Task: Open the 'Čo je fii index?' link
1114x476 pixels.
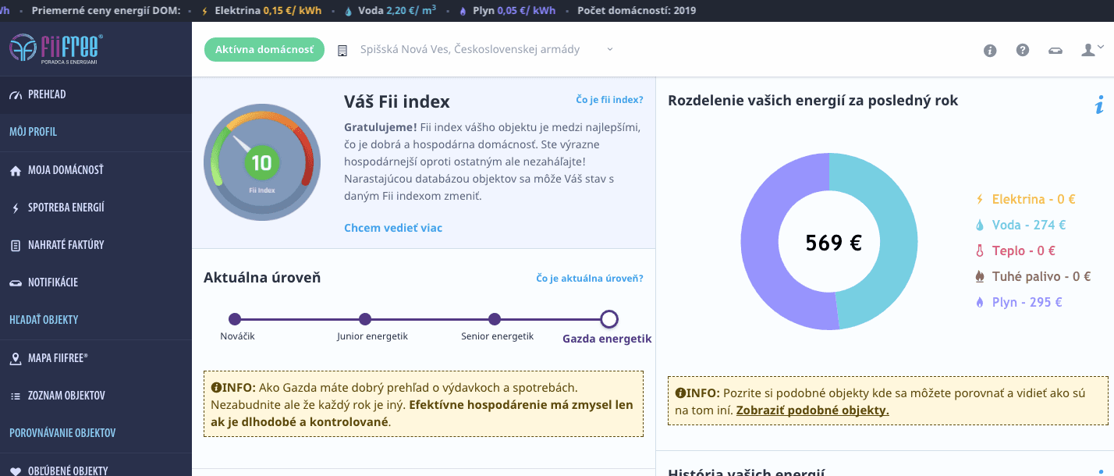Action: [609, 100]
